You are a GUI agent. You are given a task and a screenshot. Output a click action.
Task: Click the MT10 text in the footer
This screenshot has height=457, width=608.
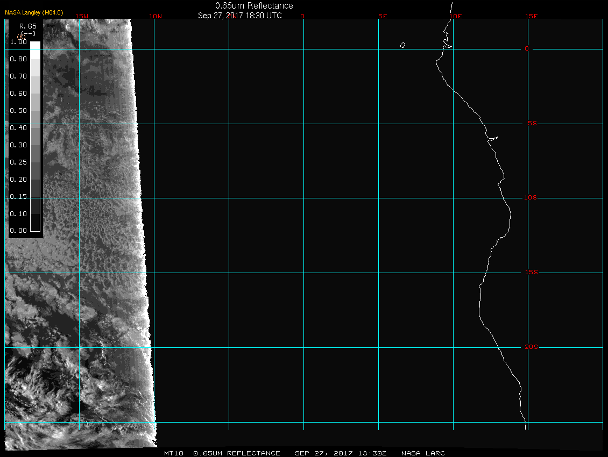[174, 453]
